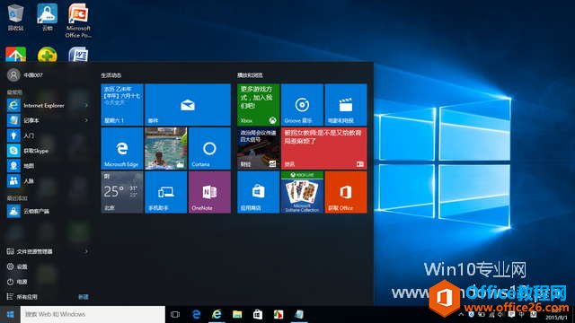Expand the 记事本 jump list arrow

pos(86,120)
